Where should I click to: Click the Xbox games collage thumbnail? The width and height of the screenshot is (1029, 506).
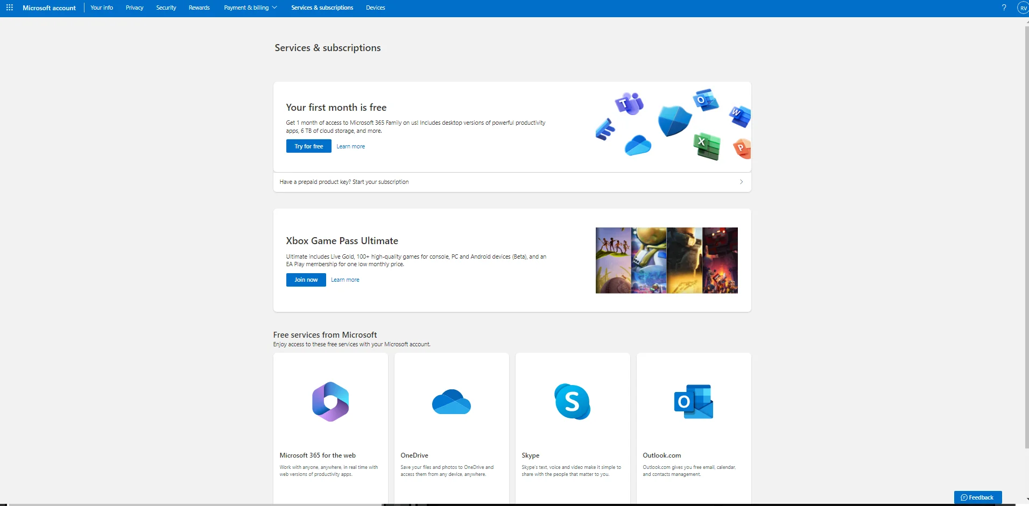(x=667, y=260)
